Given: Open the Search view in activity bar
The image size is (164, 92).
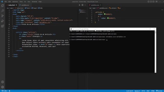Looking at the screenshot, I should coord(3,11).
